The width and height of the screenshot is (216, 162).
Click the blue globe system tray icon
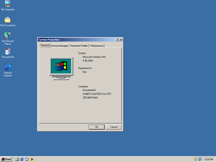click(x=200, y=159)
